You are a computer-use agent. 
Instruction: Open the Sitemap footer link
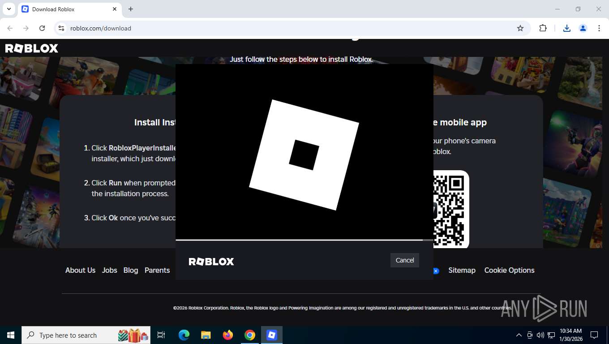tap(462, 270)
